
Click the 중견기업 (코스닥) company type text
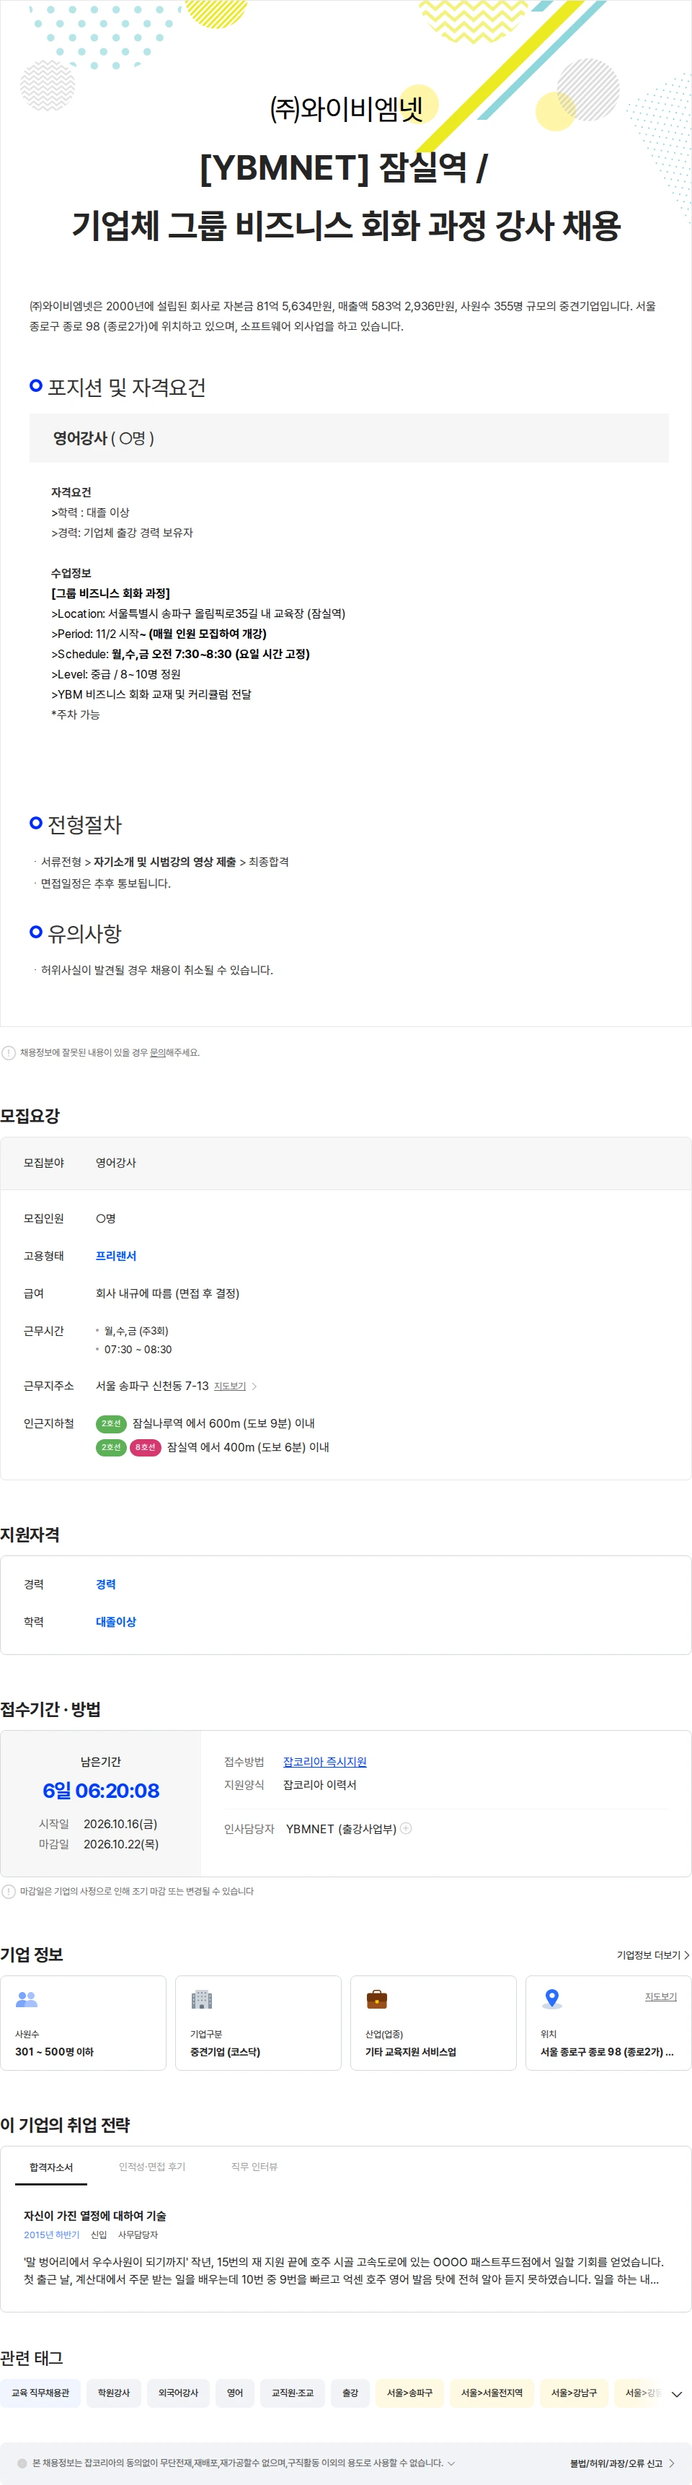click(x=226, y=2052)
